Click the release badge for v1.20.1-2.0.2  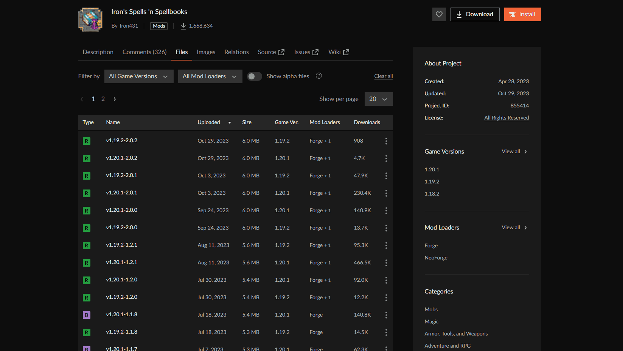[x=87, y=158]
